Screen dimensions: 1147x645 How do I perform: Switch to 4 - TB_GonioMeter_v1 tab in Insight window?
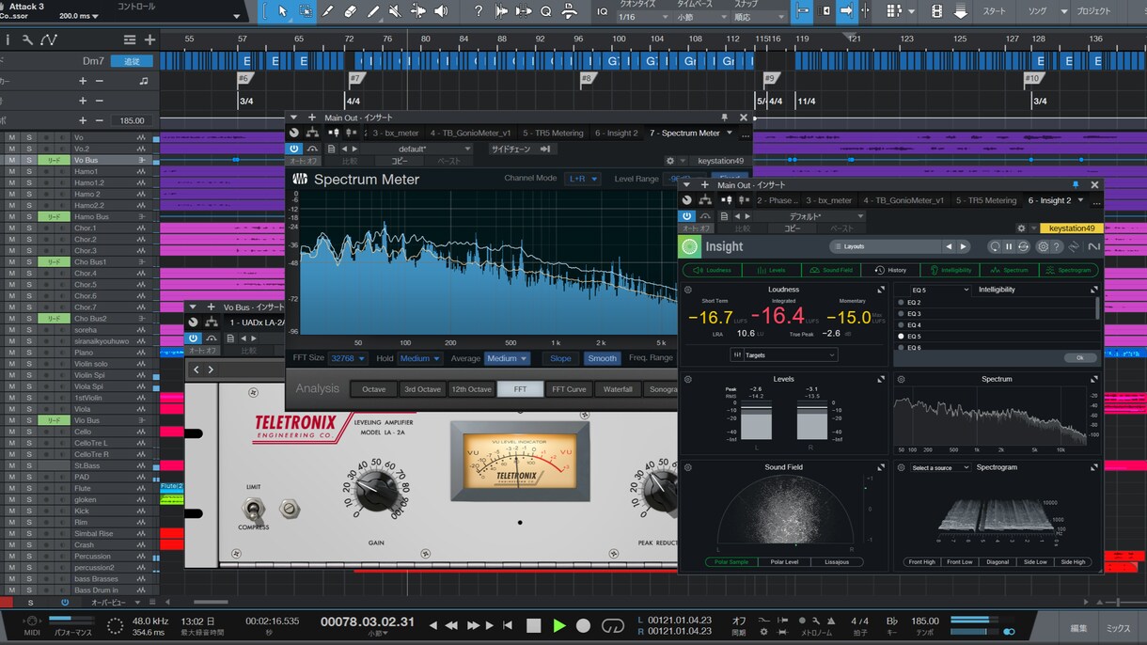tap(904, 200)
